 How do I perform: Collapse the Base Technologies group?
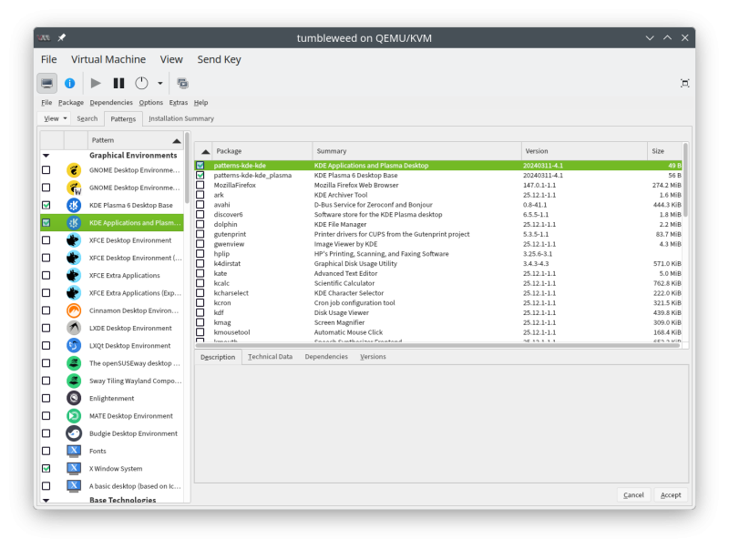tap(46, 500)
